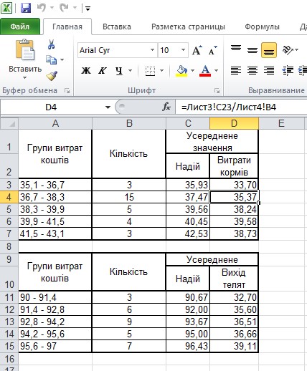This screenshot has height=371, width=307.
Task: Click the fx insert function button
Action: point(166,107)
